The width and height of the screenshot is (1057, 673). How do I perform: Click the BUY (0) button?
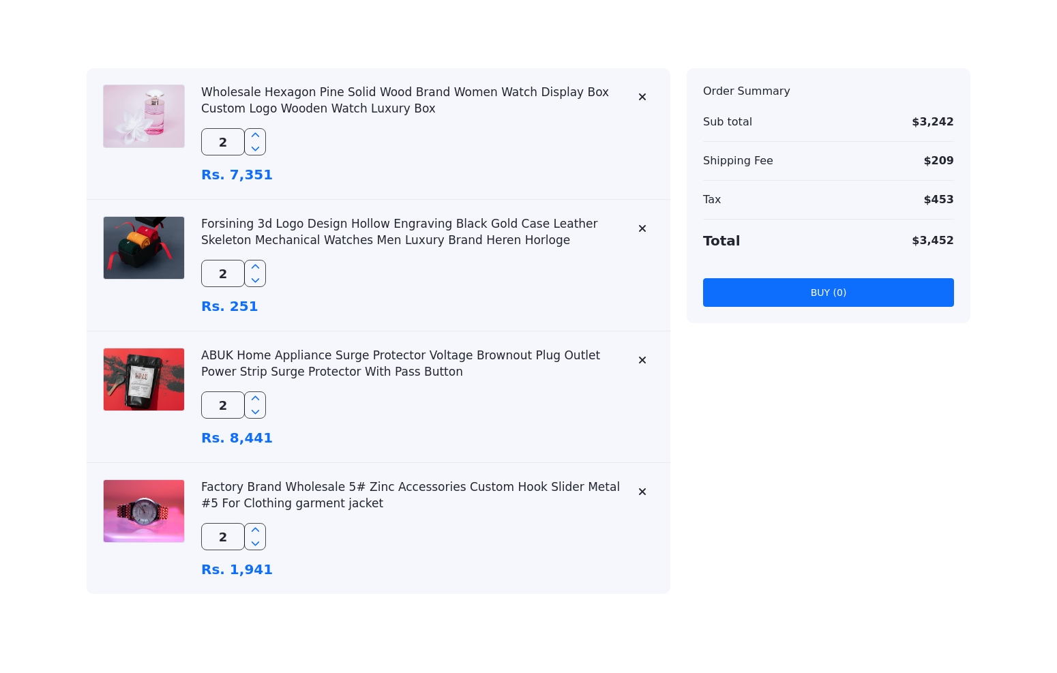[828, 293]
